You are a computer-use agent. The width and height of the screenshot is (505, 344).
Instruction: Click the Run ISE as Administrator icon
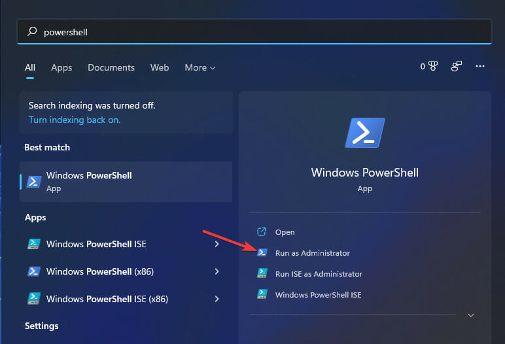(262, 273)
